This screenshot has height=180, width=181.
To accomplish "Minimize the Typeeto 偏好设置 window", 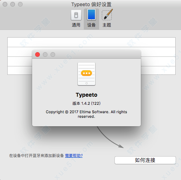I will coord(13,4).
